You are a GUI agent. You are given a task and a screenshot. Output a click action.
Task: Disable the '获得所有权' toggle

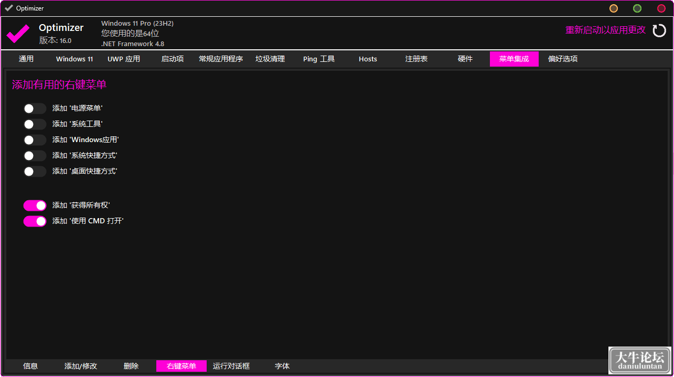coord(35,206)
